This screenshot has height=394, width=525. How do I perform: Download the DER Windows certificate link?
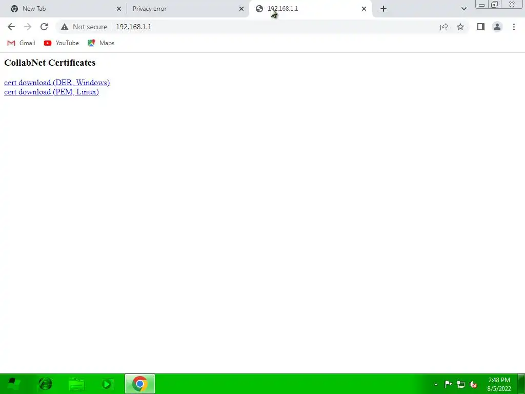pyautogui.click(x=57, y=83)
